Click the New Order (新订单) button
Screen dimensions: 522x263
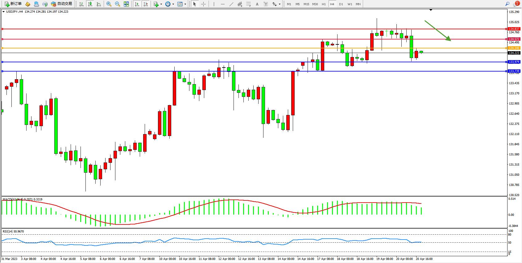13,4
